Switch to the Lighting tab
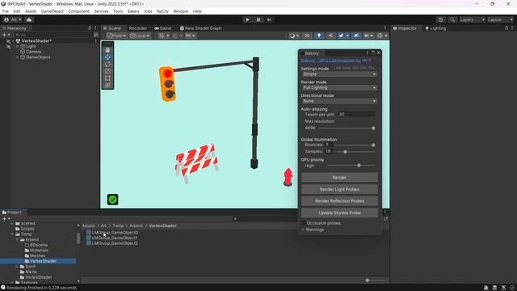This screenshot has width=517, height=291. coord(435,28)
